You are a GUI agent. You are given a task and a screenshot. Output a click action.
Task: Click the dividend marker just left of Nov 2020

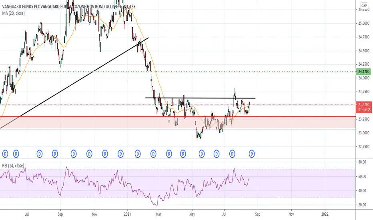89,154
